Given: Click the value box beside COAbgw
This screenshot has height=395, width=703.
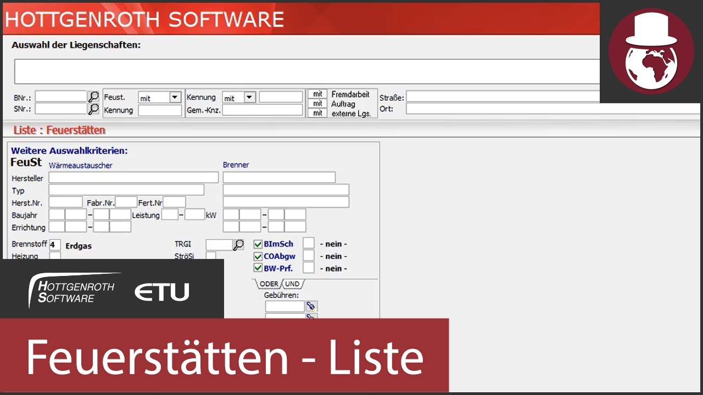Looking at the screenshot, I should (309, 256).
